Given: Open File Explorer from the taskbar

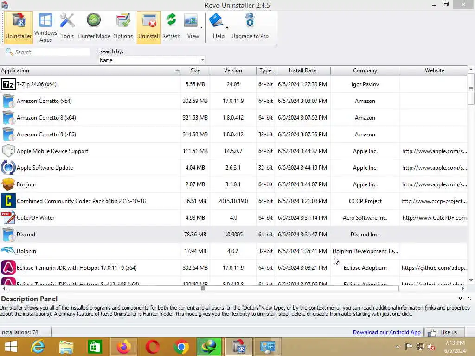Looking at the screenshot, I should pos(66,347).
